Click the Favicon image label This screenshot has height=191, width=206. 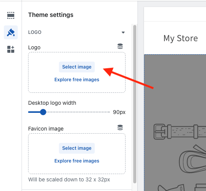(x=46, y=129)
